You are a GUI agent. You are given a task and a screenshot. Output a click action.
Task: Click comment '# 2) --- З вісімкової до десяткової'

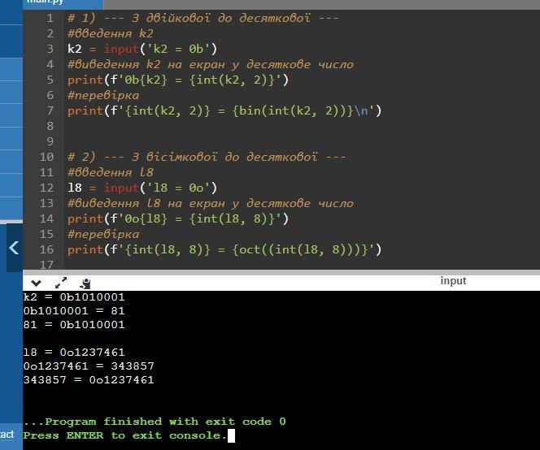[x=207, y=157]
